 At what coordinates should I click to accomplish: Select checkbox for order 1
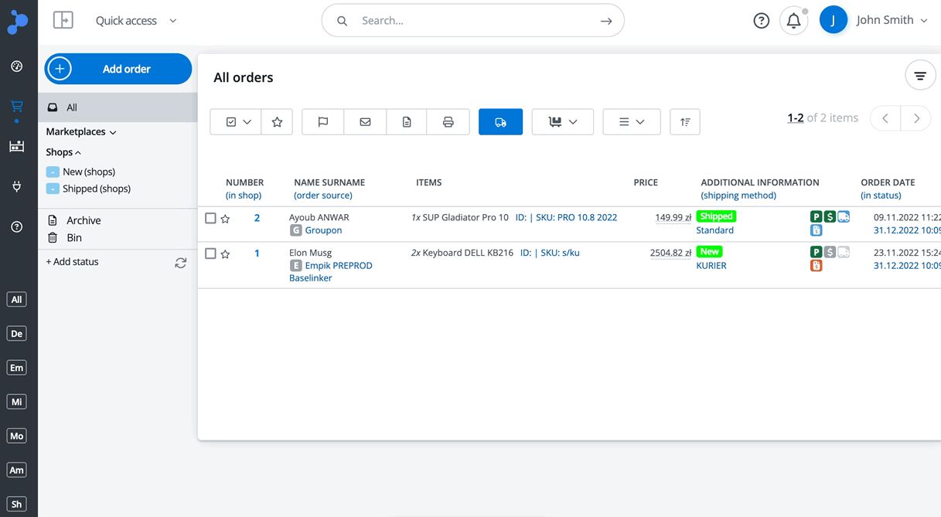point(210,253)
